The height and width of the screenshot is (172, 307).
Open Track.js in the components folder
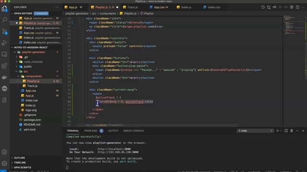click(36, 86)
